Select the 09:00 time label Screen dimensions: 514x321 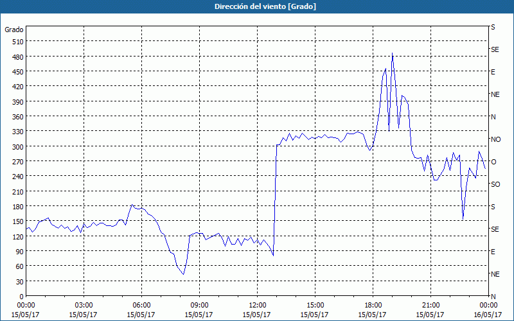tap(199, 306)
